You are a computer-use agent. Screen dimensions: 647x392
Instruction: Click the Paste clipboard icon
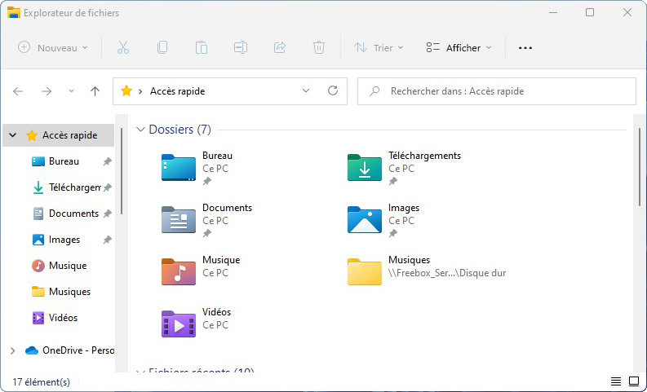pos(202,47)
